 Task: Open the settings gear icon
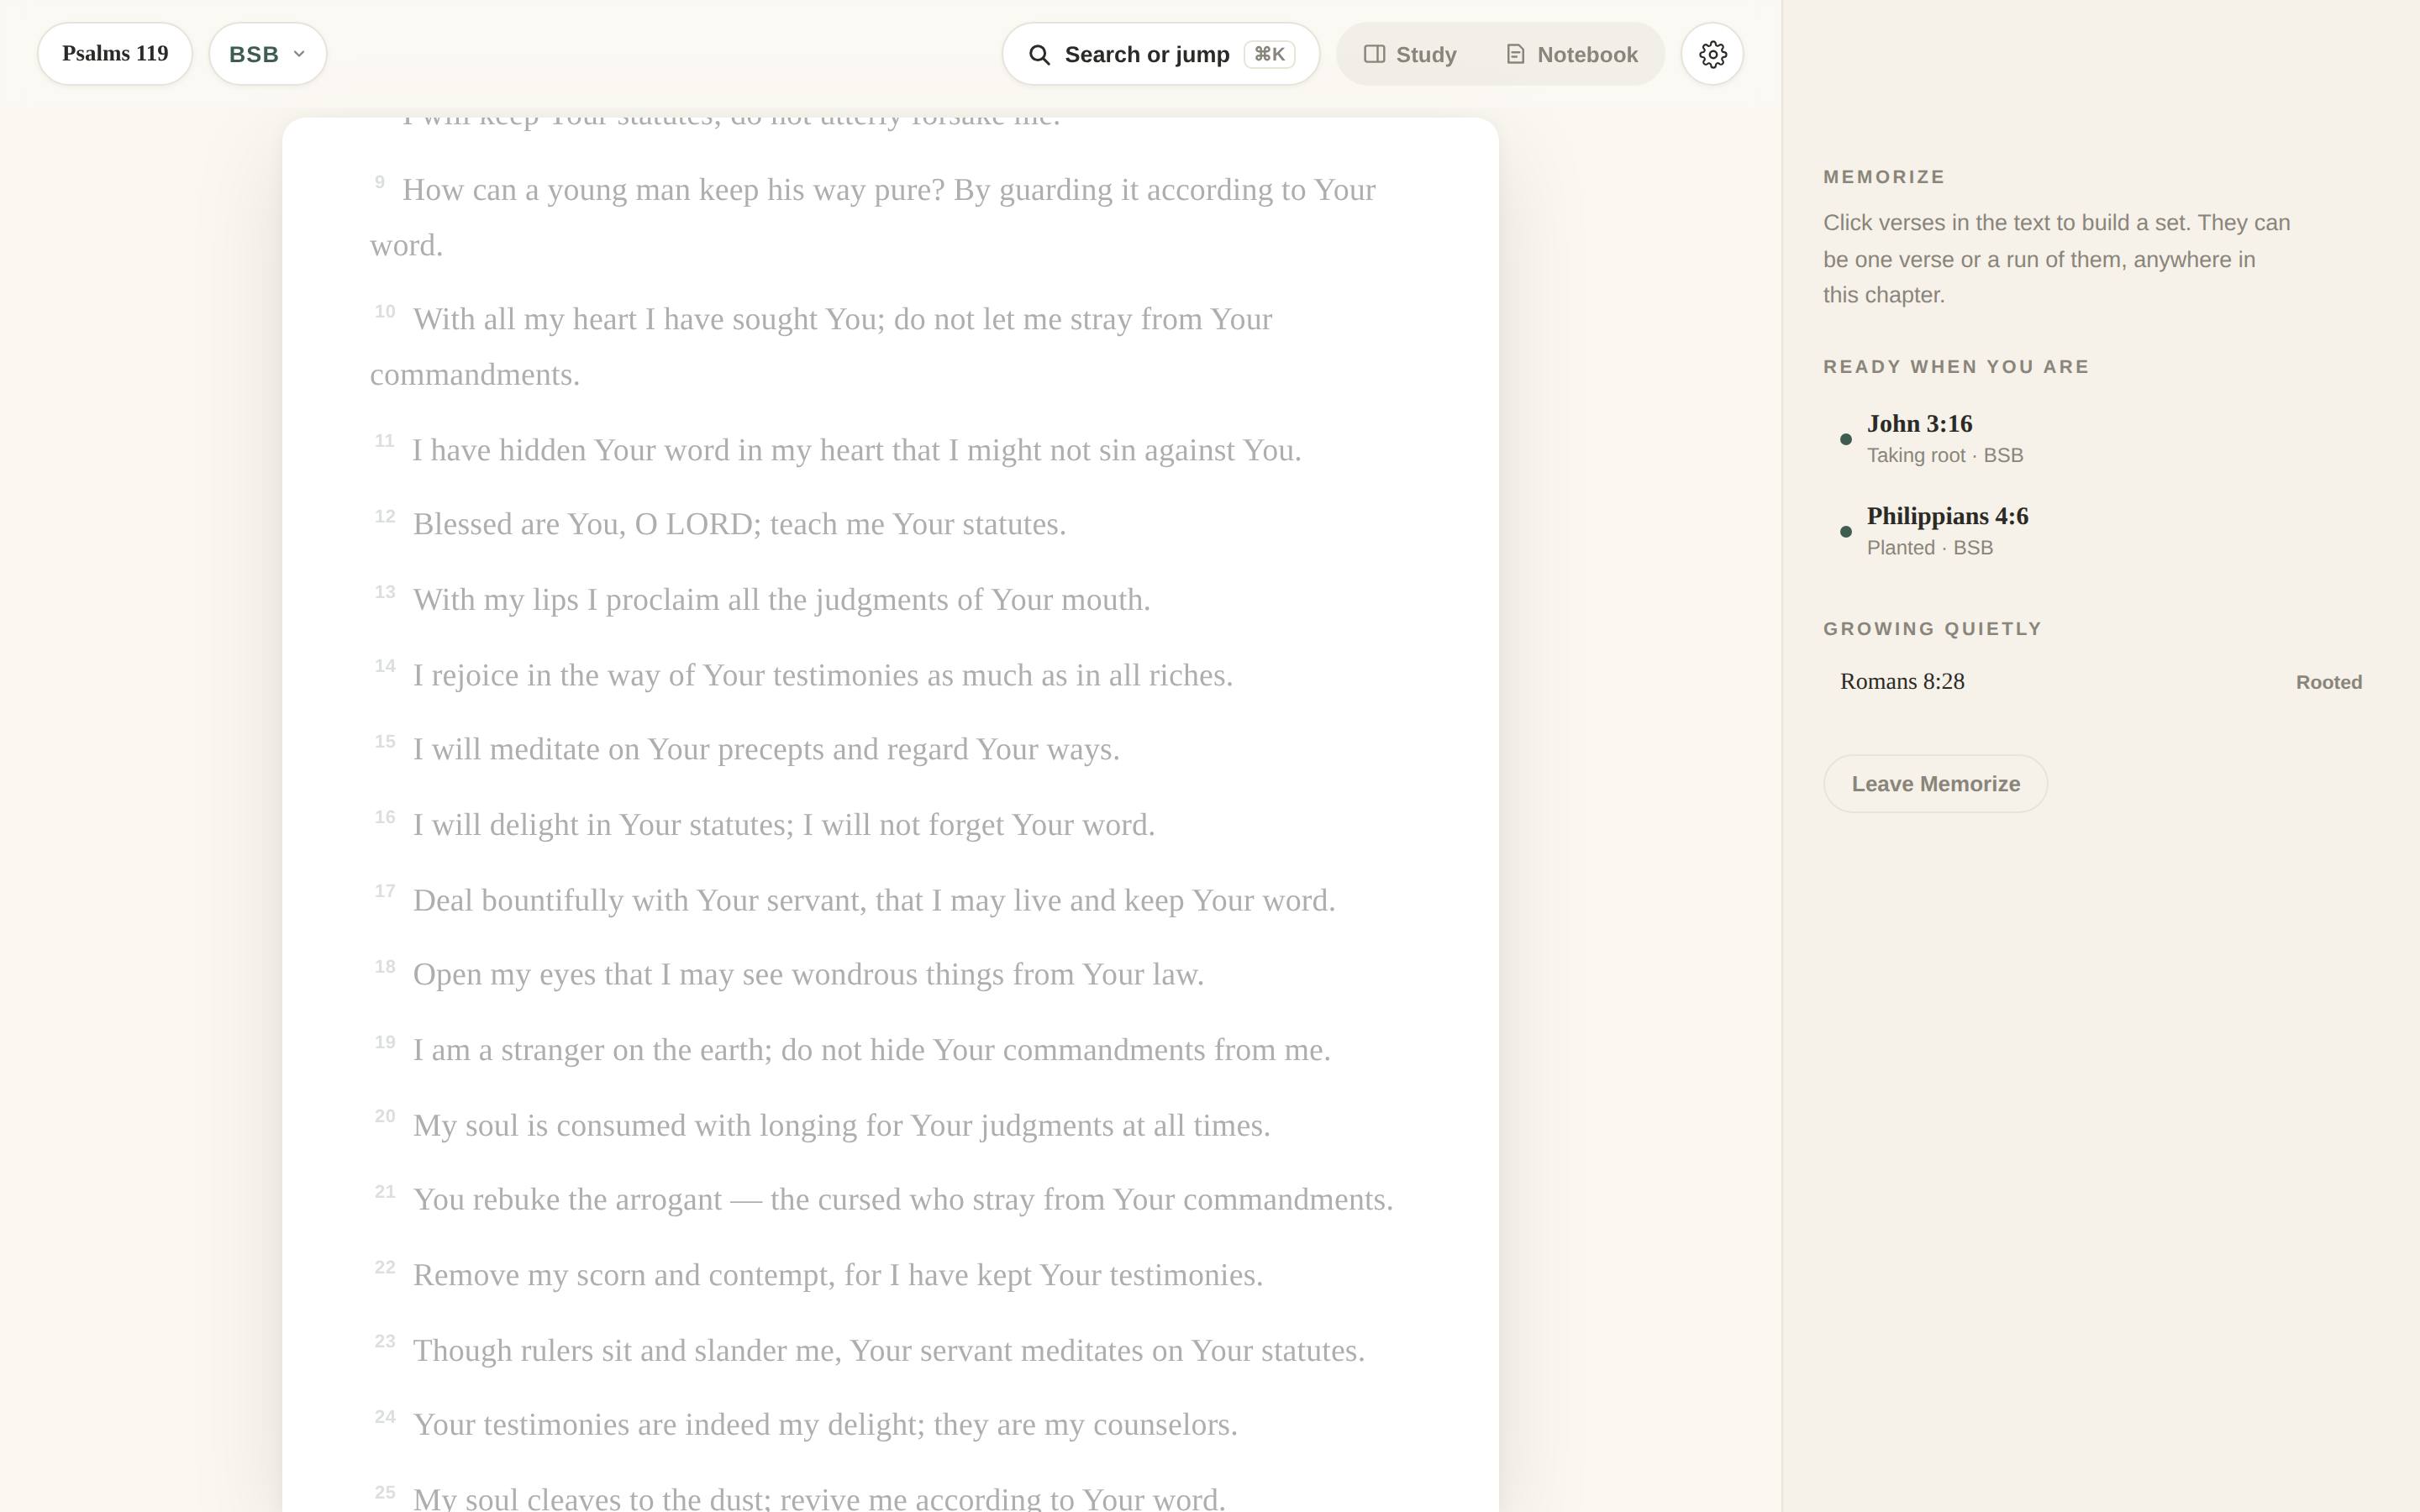coord(1712,54)
